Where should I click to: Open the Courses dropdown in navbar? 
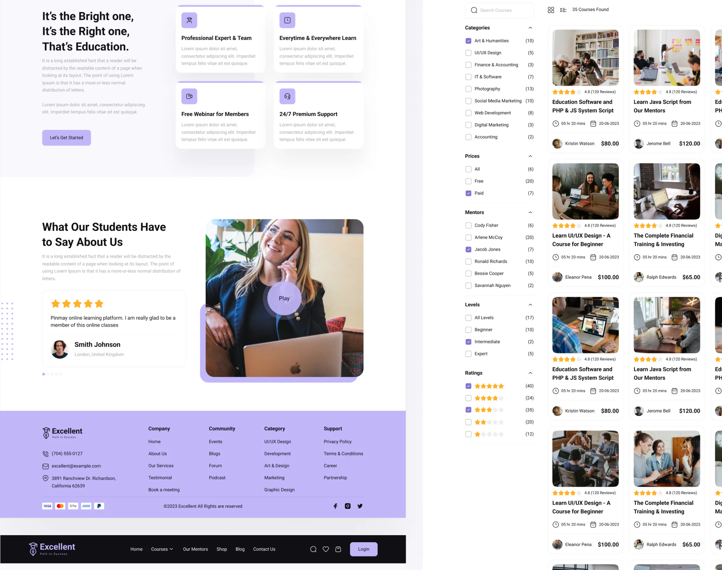coord(162,549)
